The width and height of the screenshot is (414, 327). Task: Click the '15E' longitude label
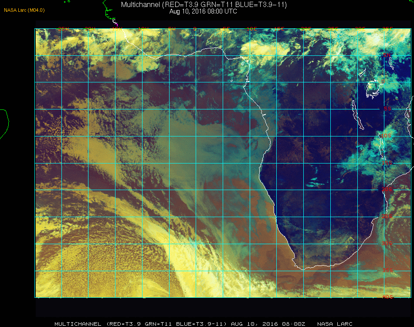[279, 29]
